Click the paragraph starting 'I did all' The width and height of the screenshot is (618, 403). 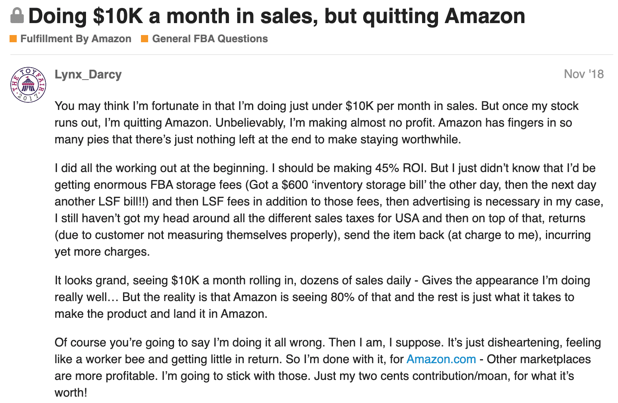(329, 210)
